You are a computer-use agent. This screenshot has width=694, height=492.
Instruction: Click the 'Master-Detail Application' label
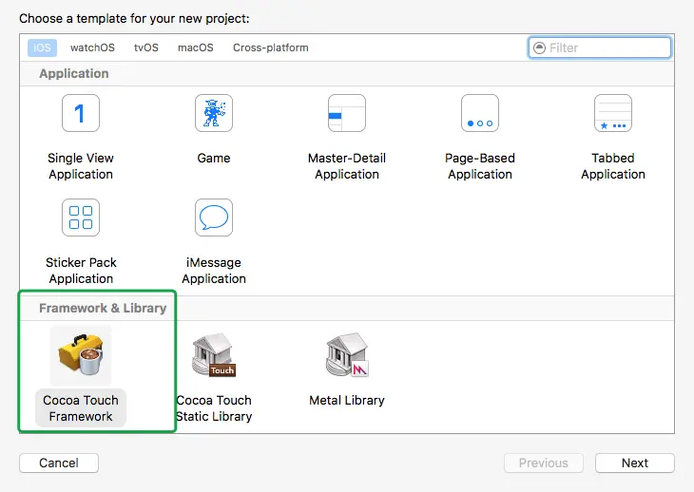click(347, 166)
